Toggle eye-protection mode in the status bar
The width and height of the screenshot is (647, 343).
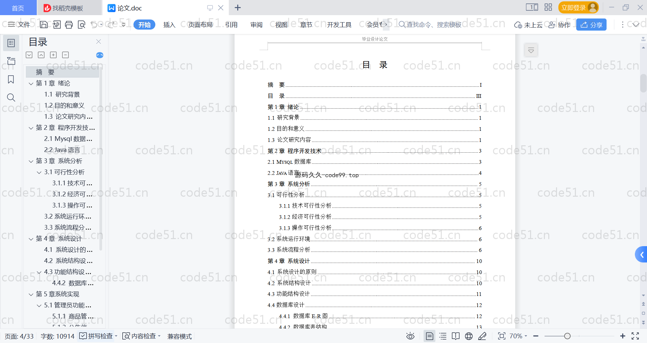[x=410, y=336]
